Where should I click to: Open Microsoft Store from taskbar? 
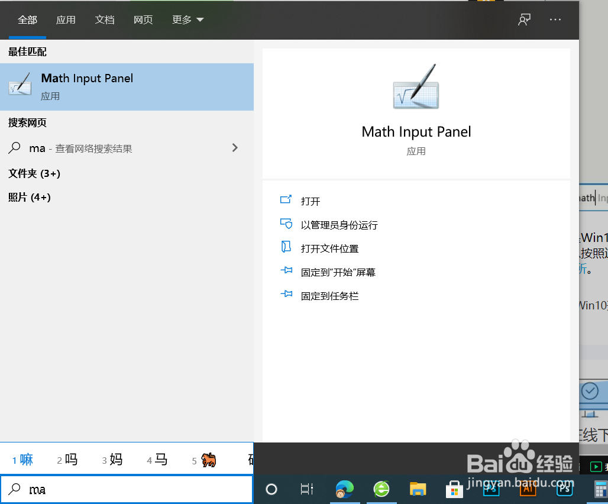click(454, 490)
